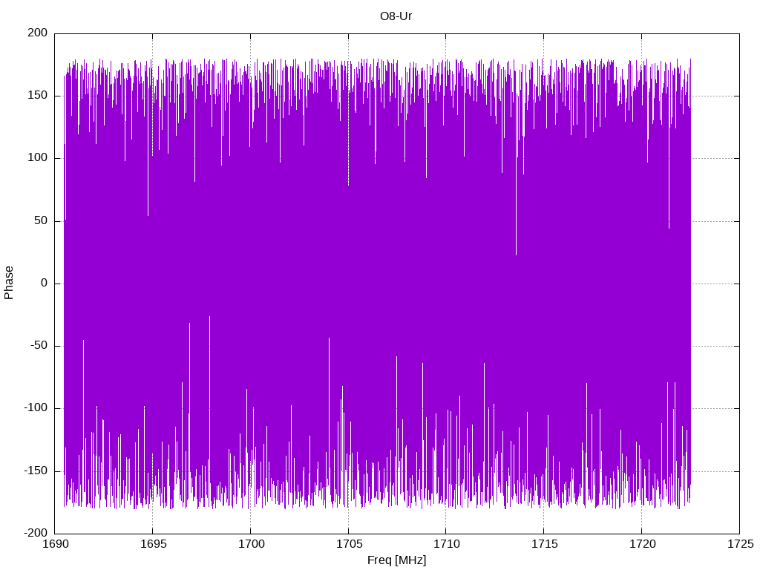Screen dimensions: 760x570
Task: Click the x-axis tick label 1710
Action: pyautogui.click(x=447, y=544)
